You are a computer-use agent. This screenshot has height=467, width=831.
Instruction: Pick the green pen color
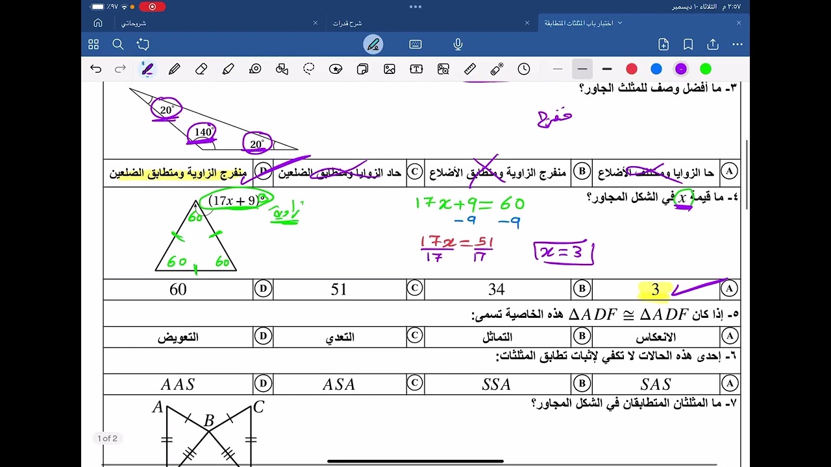tap(706, 69)
